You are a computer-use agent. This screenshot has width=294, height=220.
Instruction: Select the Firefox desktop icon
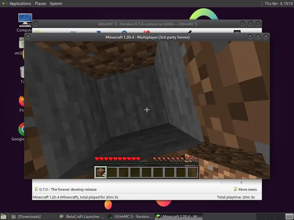pyautogui.click(x=22, y=103)
